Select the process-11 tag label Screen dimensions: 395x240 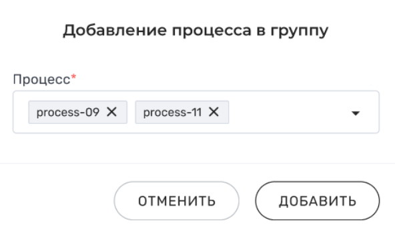click(x=172, y=112)
